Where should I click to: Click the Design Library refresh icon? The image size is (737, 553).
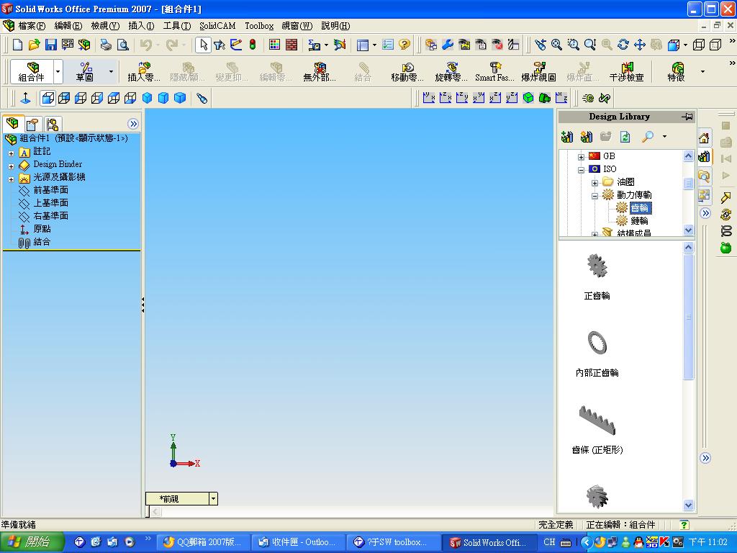(x=625, y=137)
